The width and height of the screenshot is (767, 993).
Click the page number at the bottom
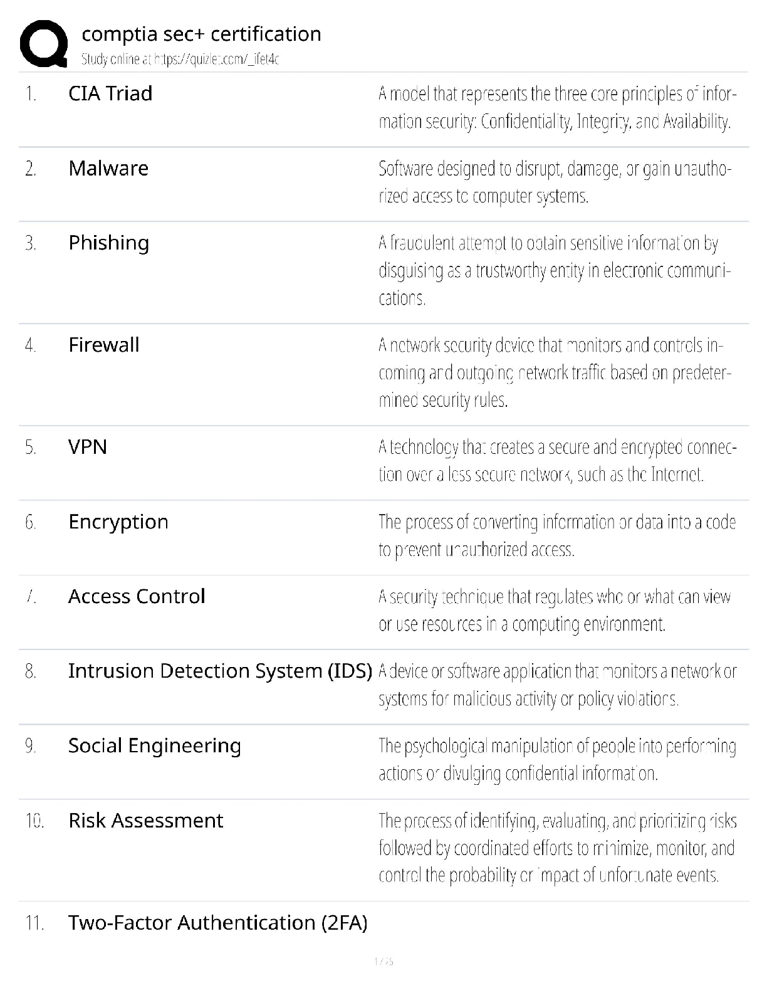click(383, 961)
